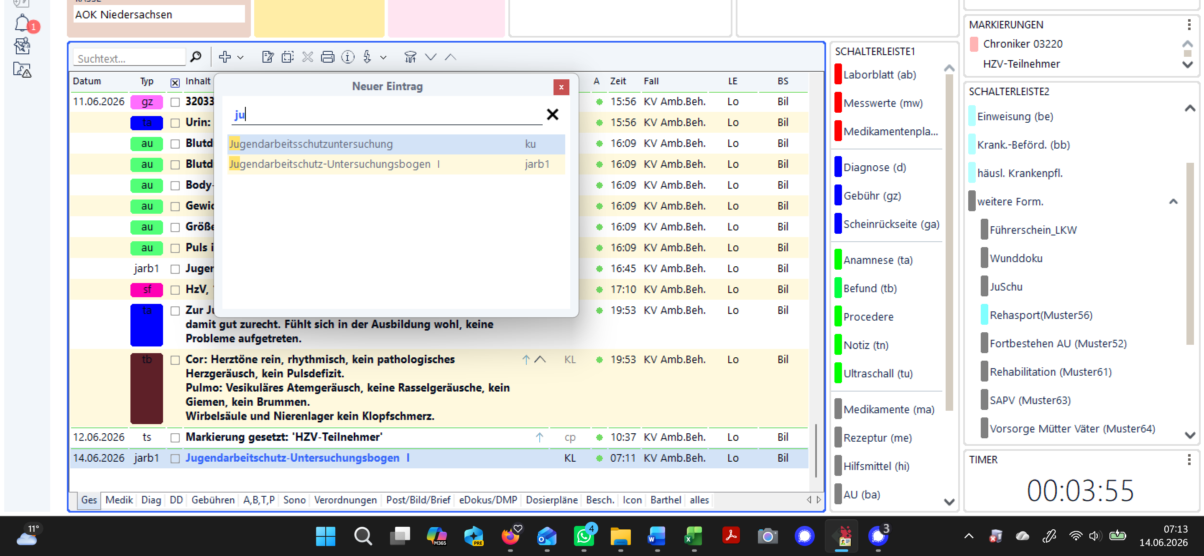Collapse Schalterleiste2 with its up chevron
This screenshot has width=1204, height=556.
tap(1189, 108)
